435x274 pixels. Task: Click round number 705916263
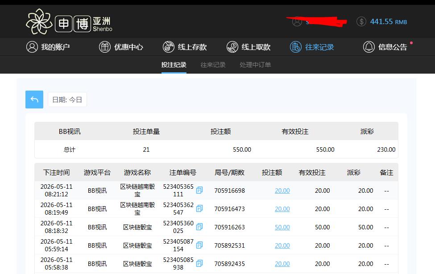point(229,227)
